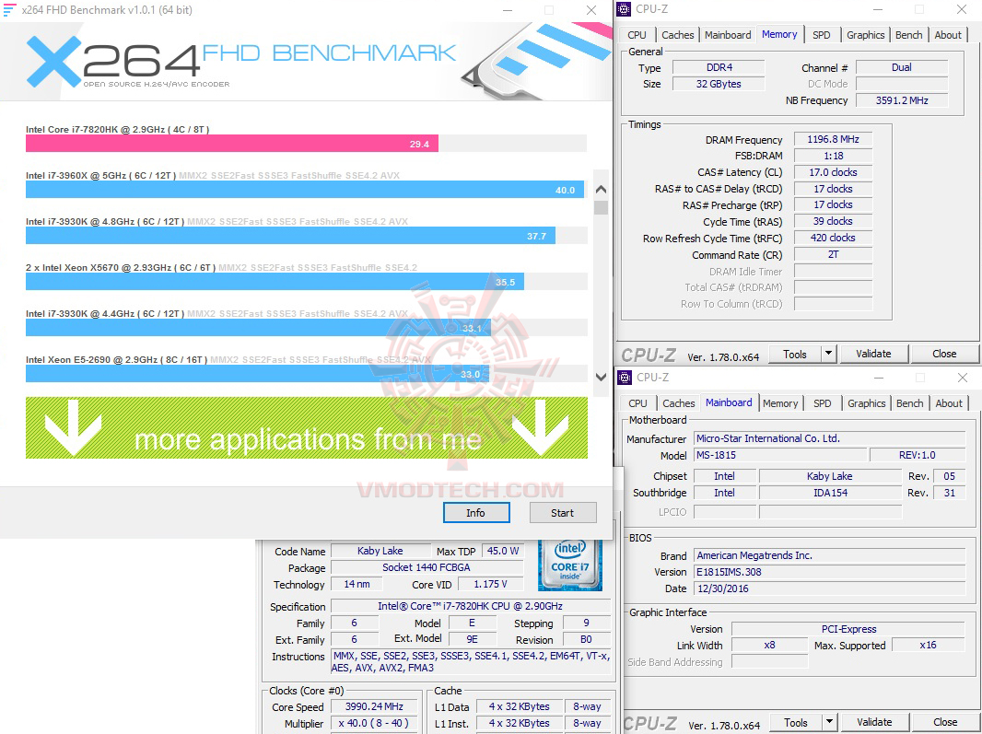Click the BIOS Version E1815IMS.308 field
Viewport: 982px width, 734px height.
point(830,572)
